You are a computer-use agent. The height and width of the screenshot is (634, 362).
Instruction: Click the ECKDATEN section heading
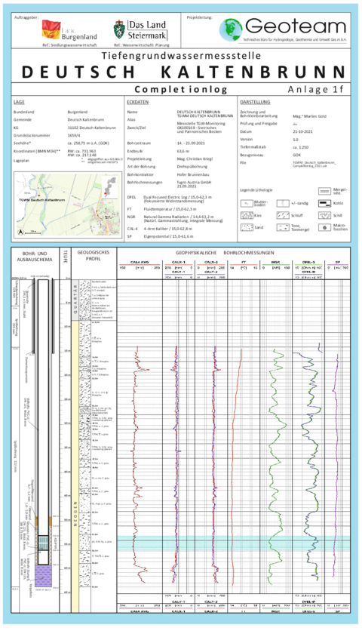[137, 103]
